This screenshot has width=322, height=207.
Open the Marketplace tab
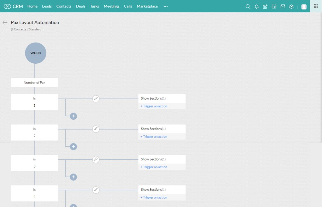tap(147, 6)
